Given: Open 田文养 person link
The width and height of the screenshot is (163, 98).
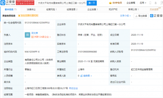Looking at the screenshot, I should 35,33.
